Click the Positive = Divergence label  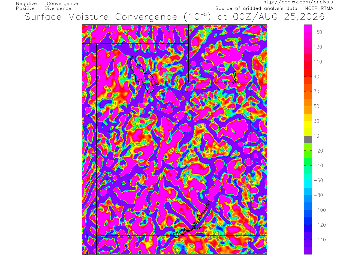click(43, 8)
